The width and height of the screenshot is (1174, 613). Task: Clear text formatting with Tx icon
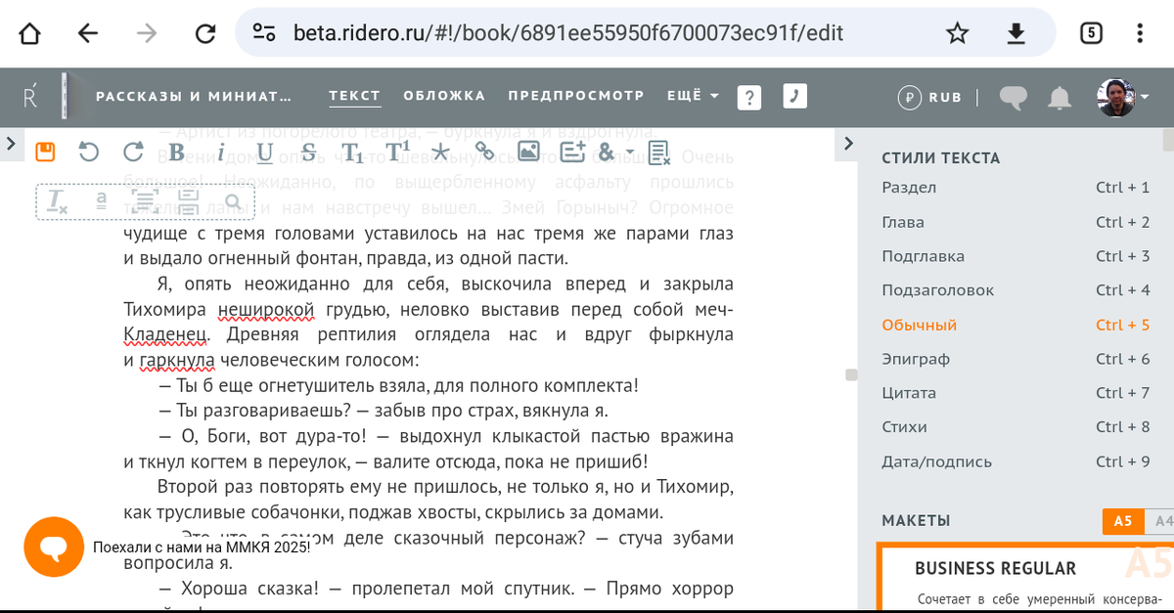[x=57, y=201]
